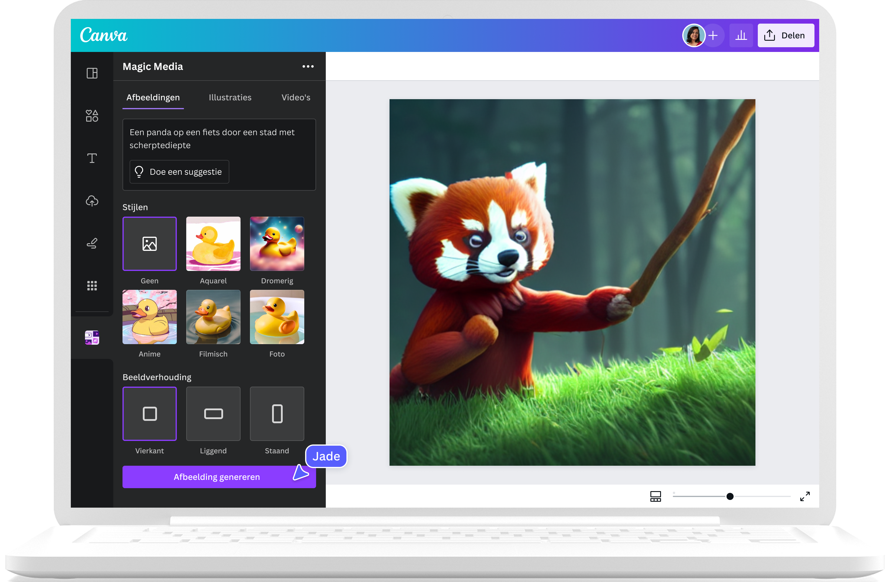
Task: Select the Staand aspect ratio
Action: point(277,414)
